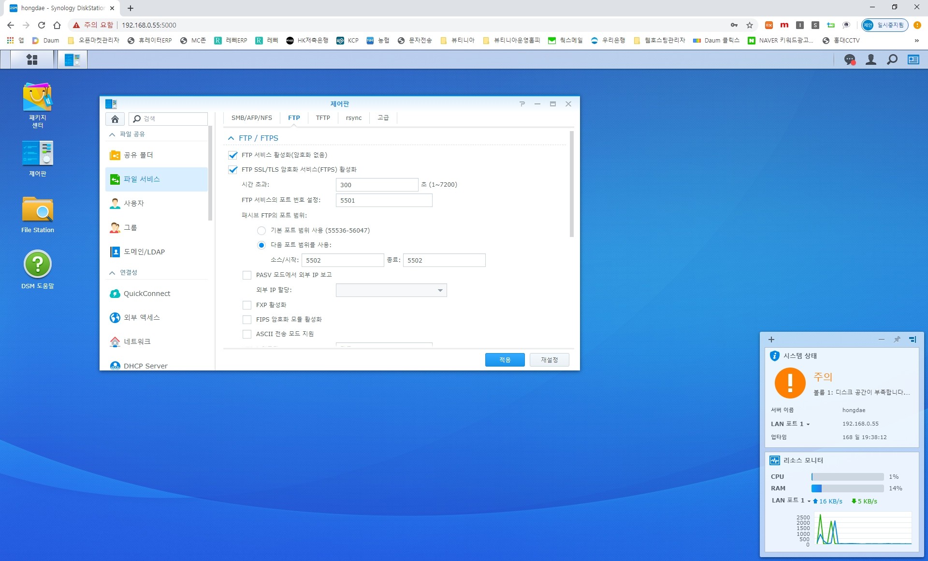The height and width of the screenshot is (561, 928).
Task: Select default port range radio button
Action: [x=261, y=231]
